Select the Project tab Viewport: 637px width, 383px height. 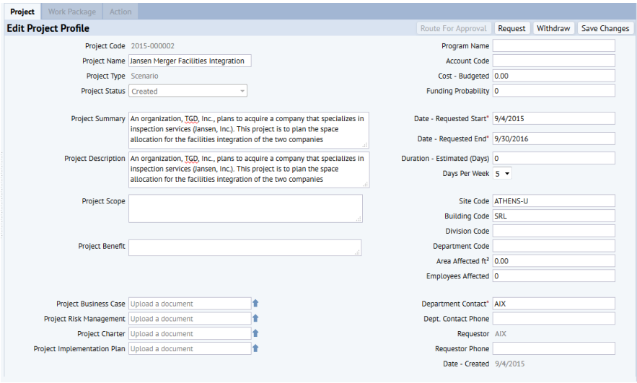click(22, 12)
